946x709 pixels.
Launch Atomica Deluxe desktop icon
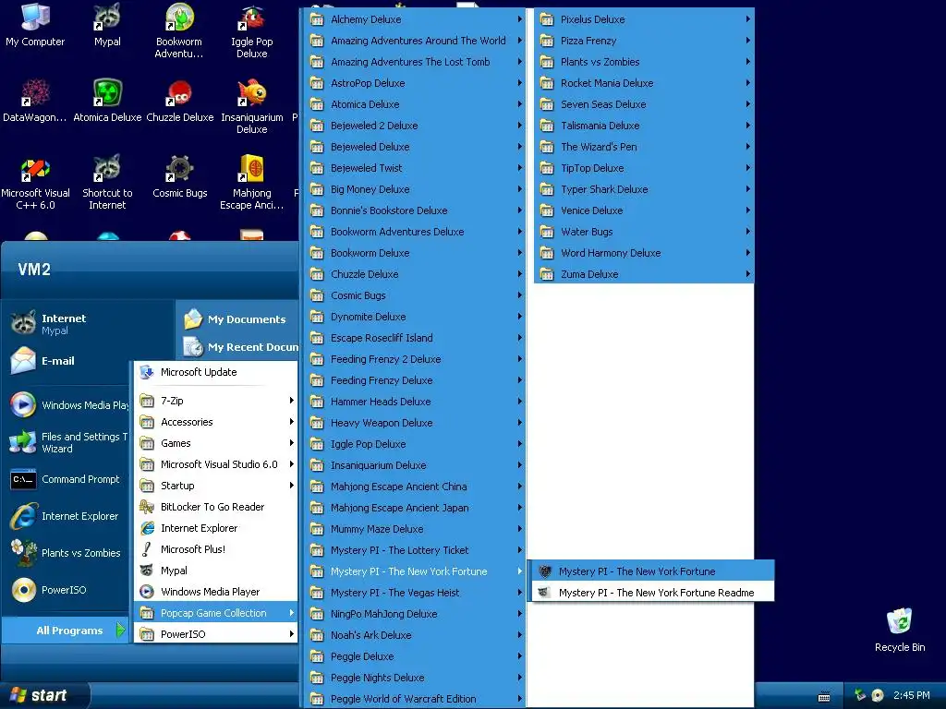(x=107, y=101)
